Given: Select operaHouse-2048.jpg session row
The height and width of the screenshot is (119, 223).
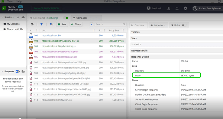Looking at the screenshot, I should [77, 89].
